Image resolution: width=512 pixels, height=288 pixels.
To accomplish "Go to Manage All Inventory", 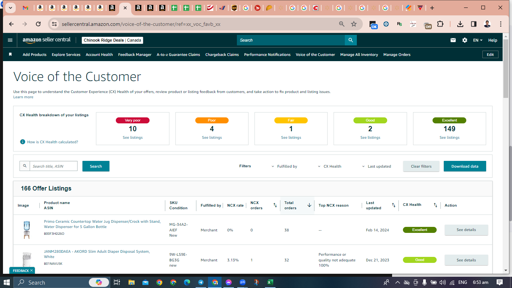I will click(x=359, y=54).
